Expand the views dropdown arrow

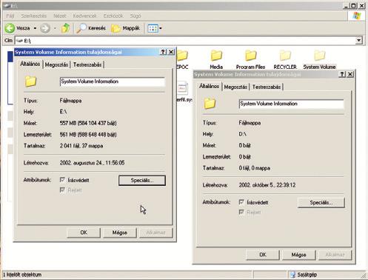161,28
